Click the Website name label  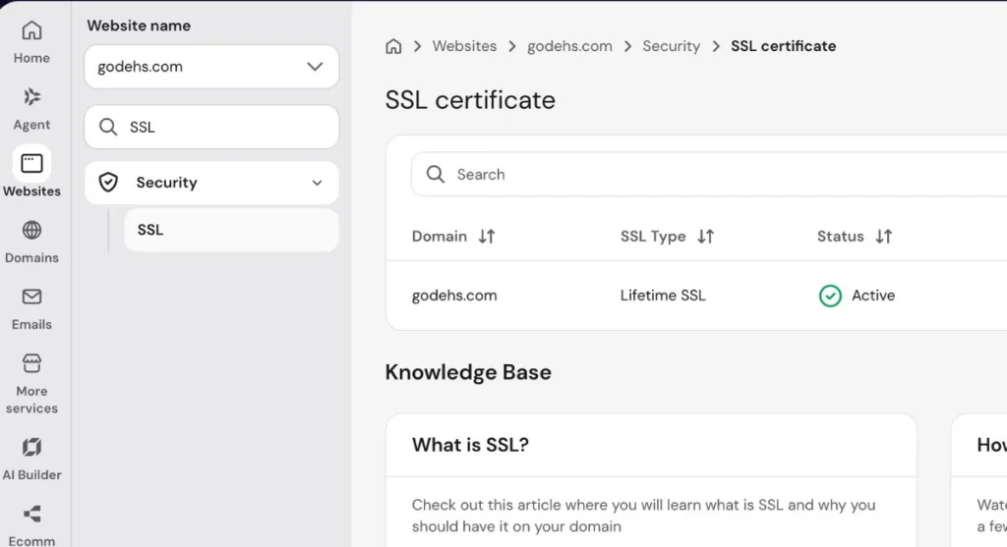[x=139, y=26]
